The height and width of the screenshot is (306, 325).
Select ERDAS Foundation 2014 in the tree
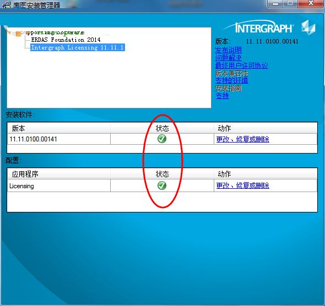tap(66, 40)
